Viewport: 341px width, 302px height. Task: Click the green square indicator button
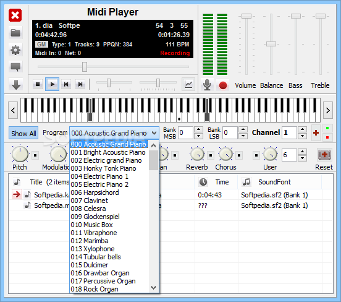coord(327,128)
